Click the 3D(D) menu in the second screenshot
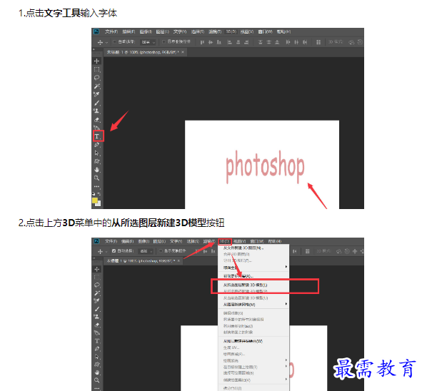 coord(225,241)
